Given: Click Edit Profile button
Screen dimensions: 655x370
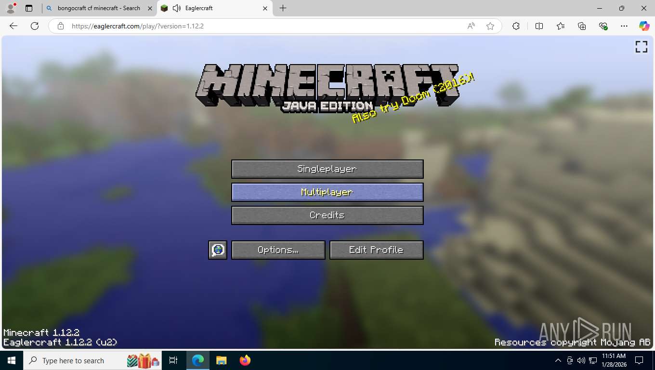Looking at the screenshot, I should click(x=377, y=250).
